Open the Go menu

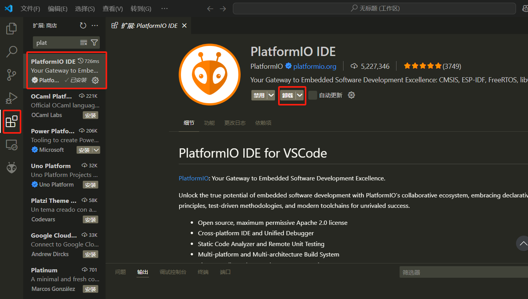tap(141, 8)
